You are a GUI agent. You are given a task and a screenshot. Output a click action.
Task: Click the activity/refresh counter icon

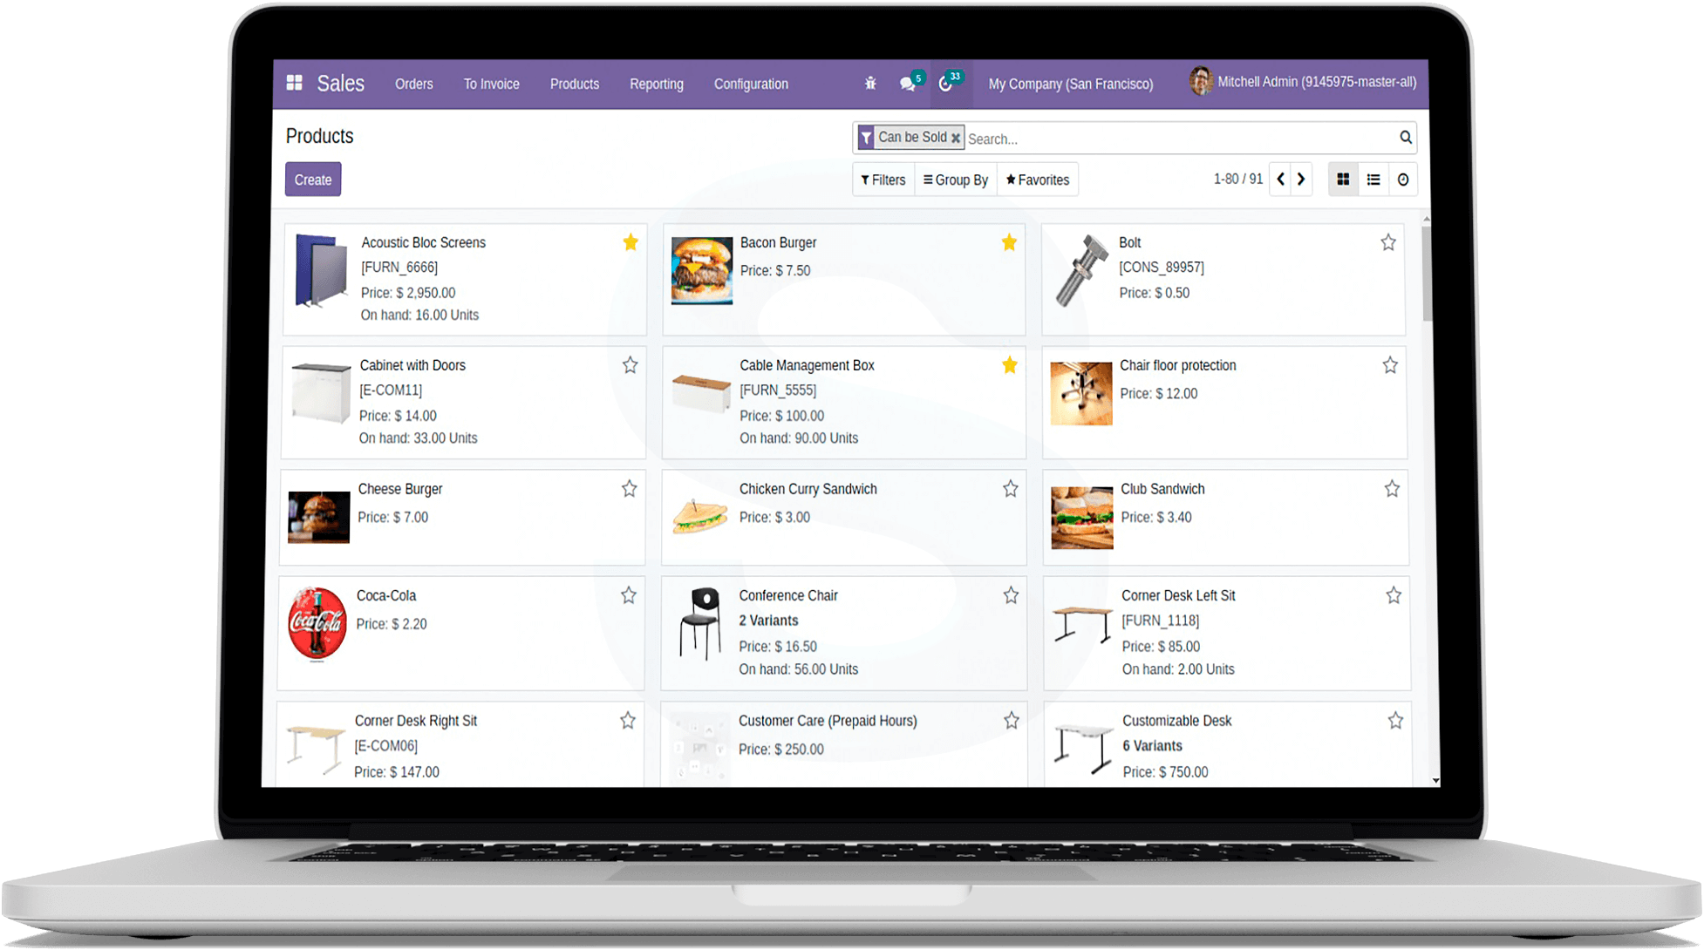pyautogui.click(x=947, y=83)
